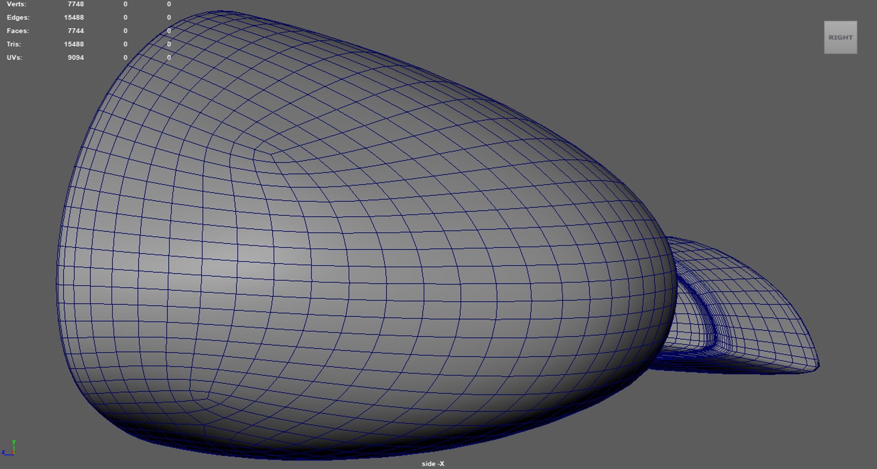Screen dimensions: 877x469
Task: Select the 'UVs:' heads-up display label
Action: point(14,57)
